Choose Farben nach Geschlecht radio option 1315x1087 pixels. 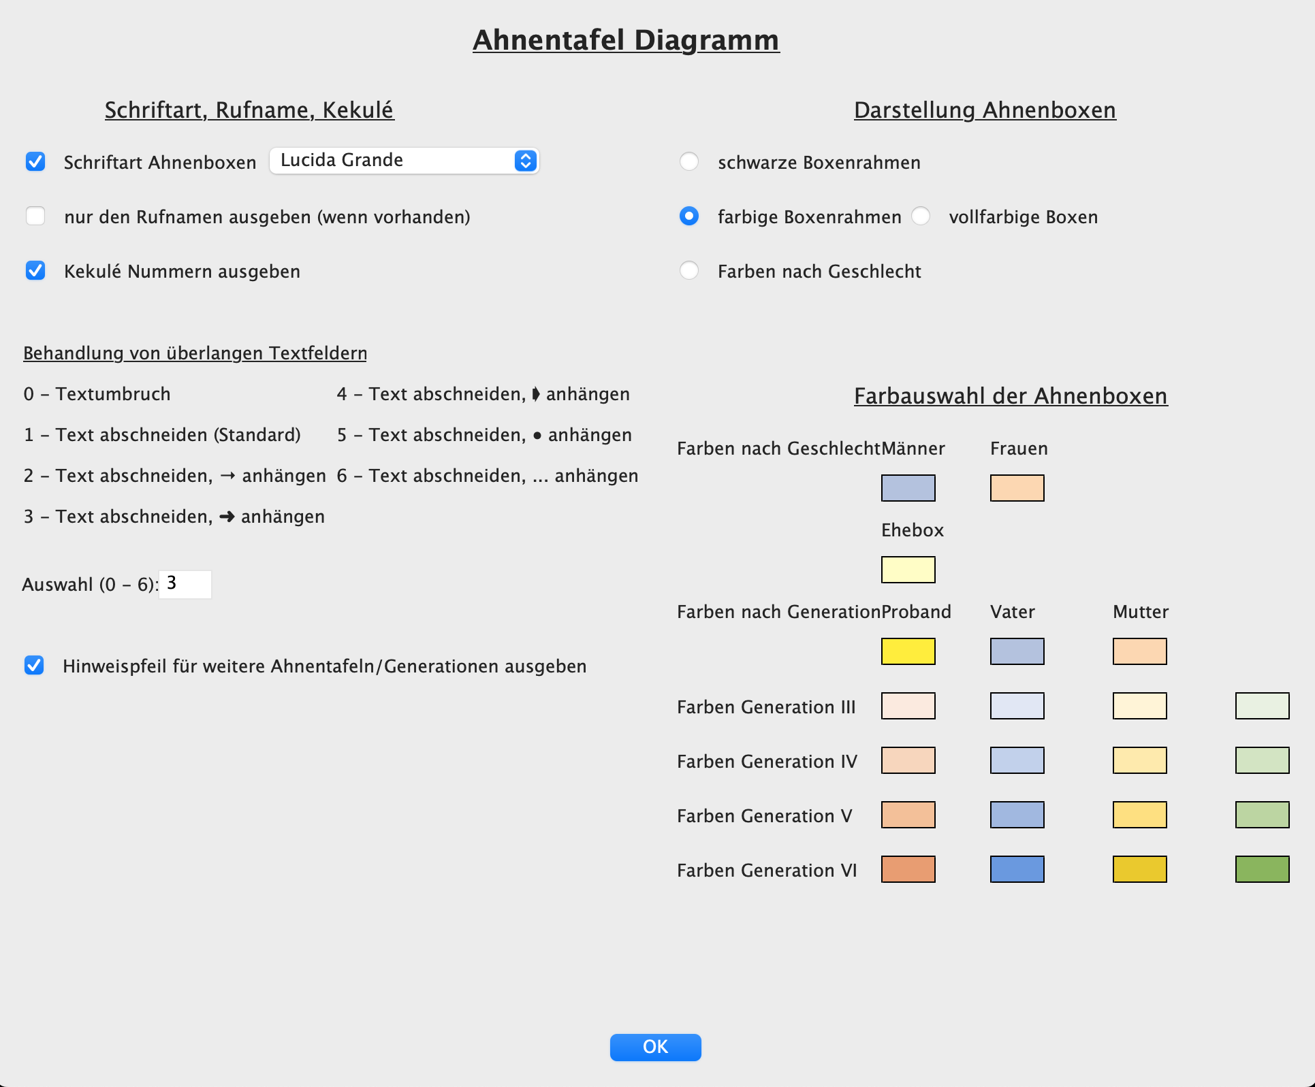tap(689, 271)
